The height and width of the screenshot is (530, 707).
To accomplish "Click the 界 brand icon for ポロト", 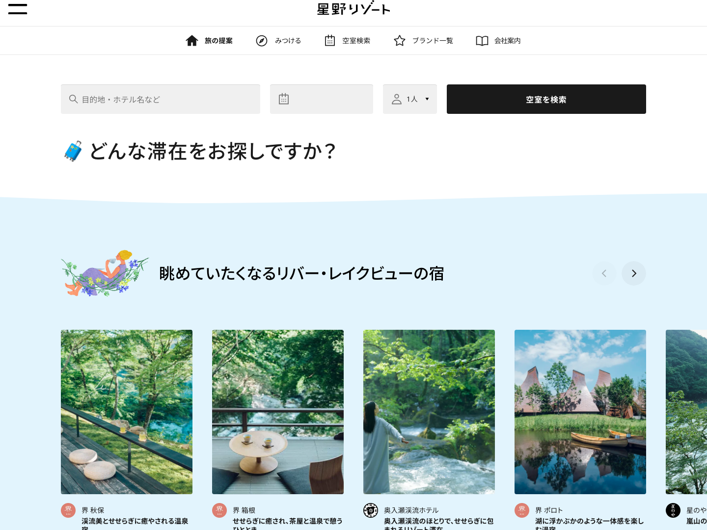I will (522, 510).
